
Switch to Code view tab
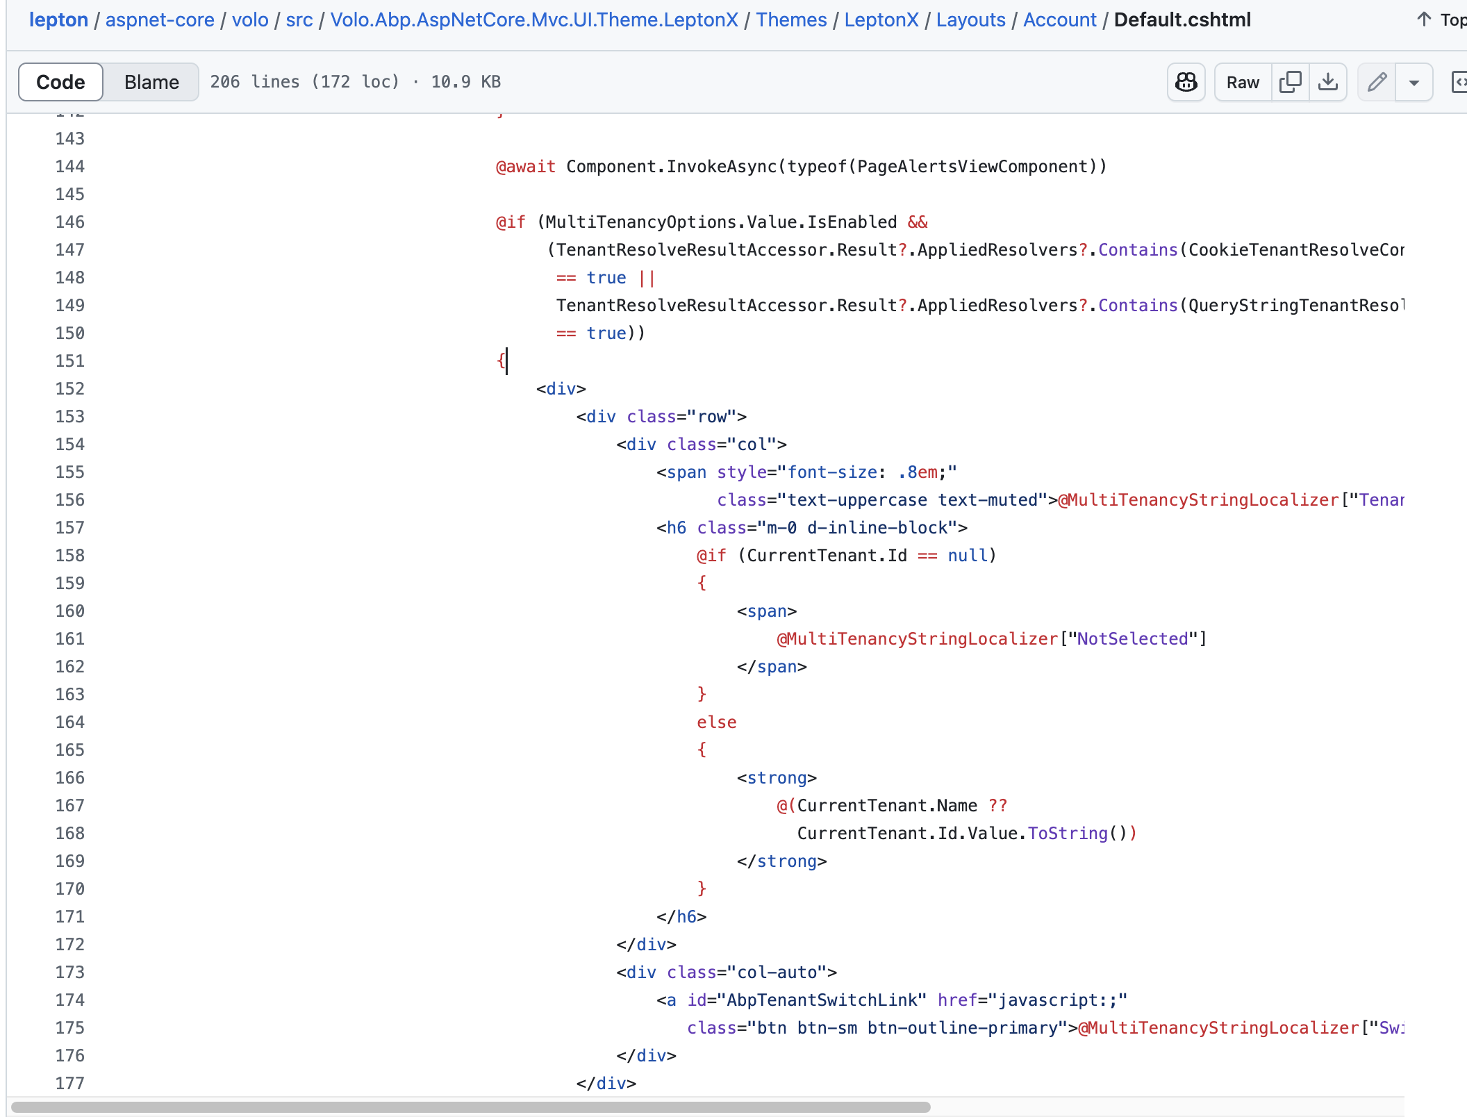(60, 82)
